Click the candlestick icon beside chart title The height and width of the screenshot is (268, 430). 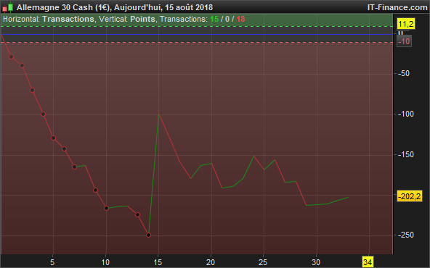(8, 7)
